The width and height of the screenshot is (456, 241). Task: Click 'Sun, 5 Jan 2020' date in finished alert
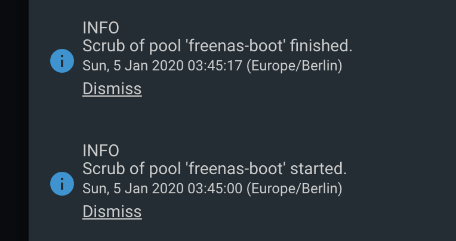pyautogui.click(x=133, y=66)
